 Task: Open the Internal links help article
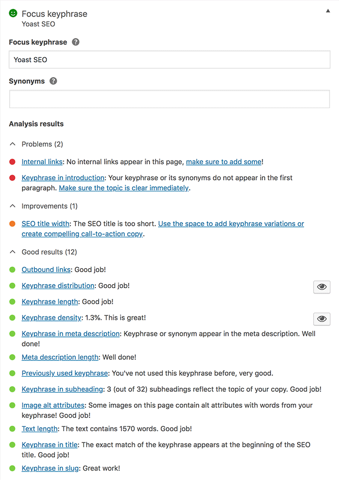(42, 161)
